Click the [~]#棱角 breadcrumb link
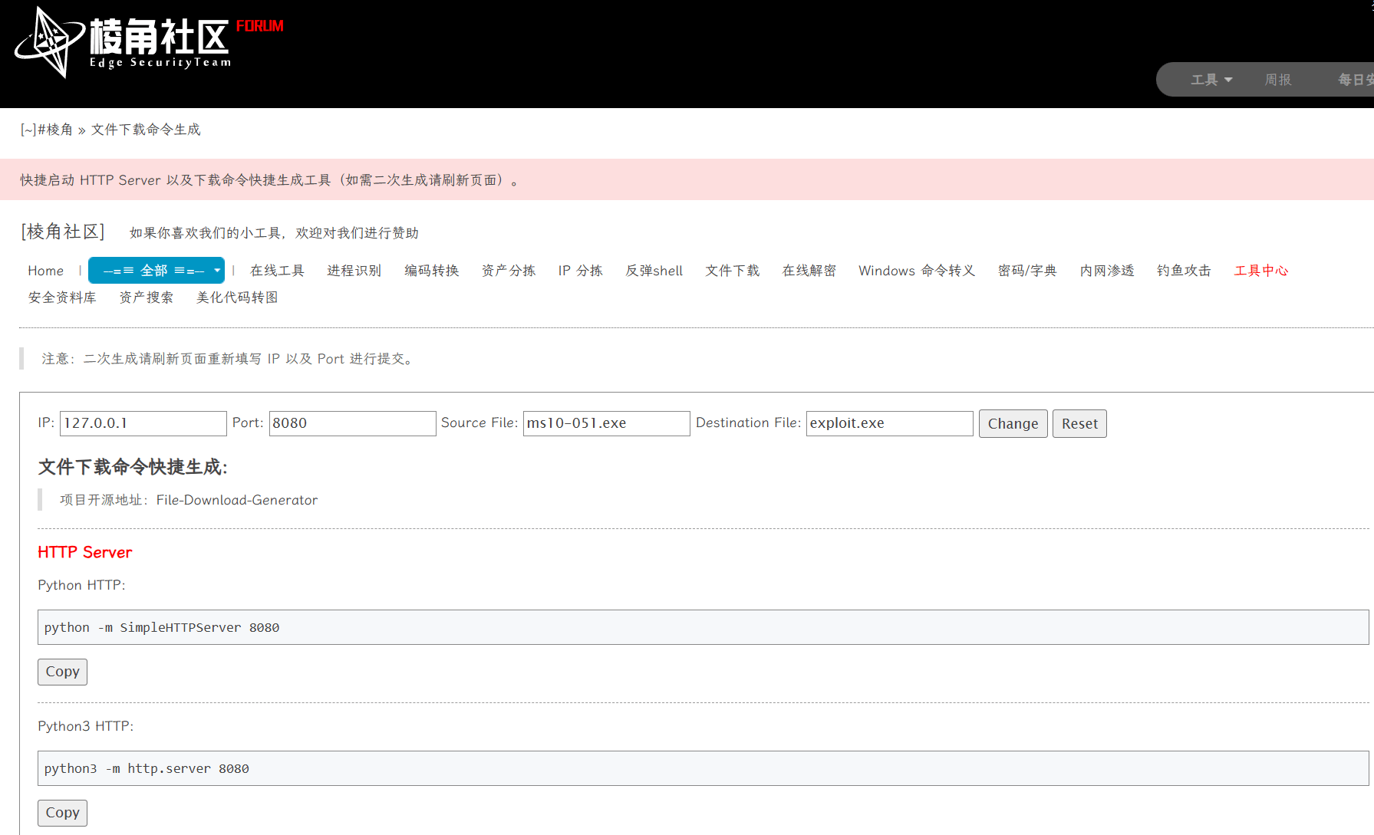1374x835 pixels. 47,130
